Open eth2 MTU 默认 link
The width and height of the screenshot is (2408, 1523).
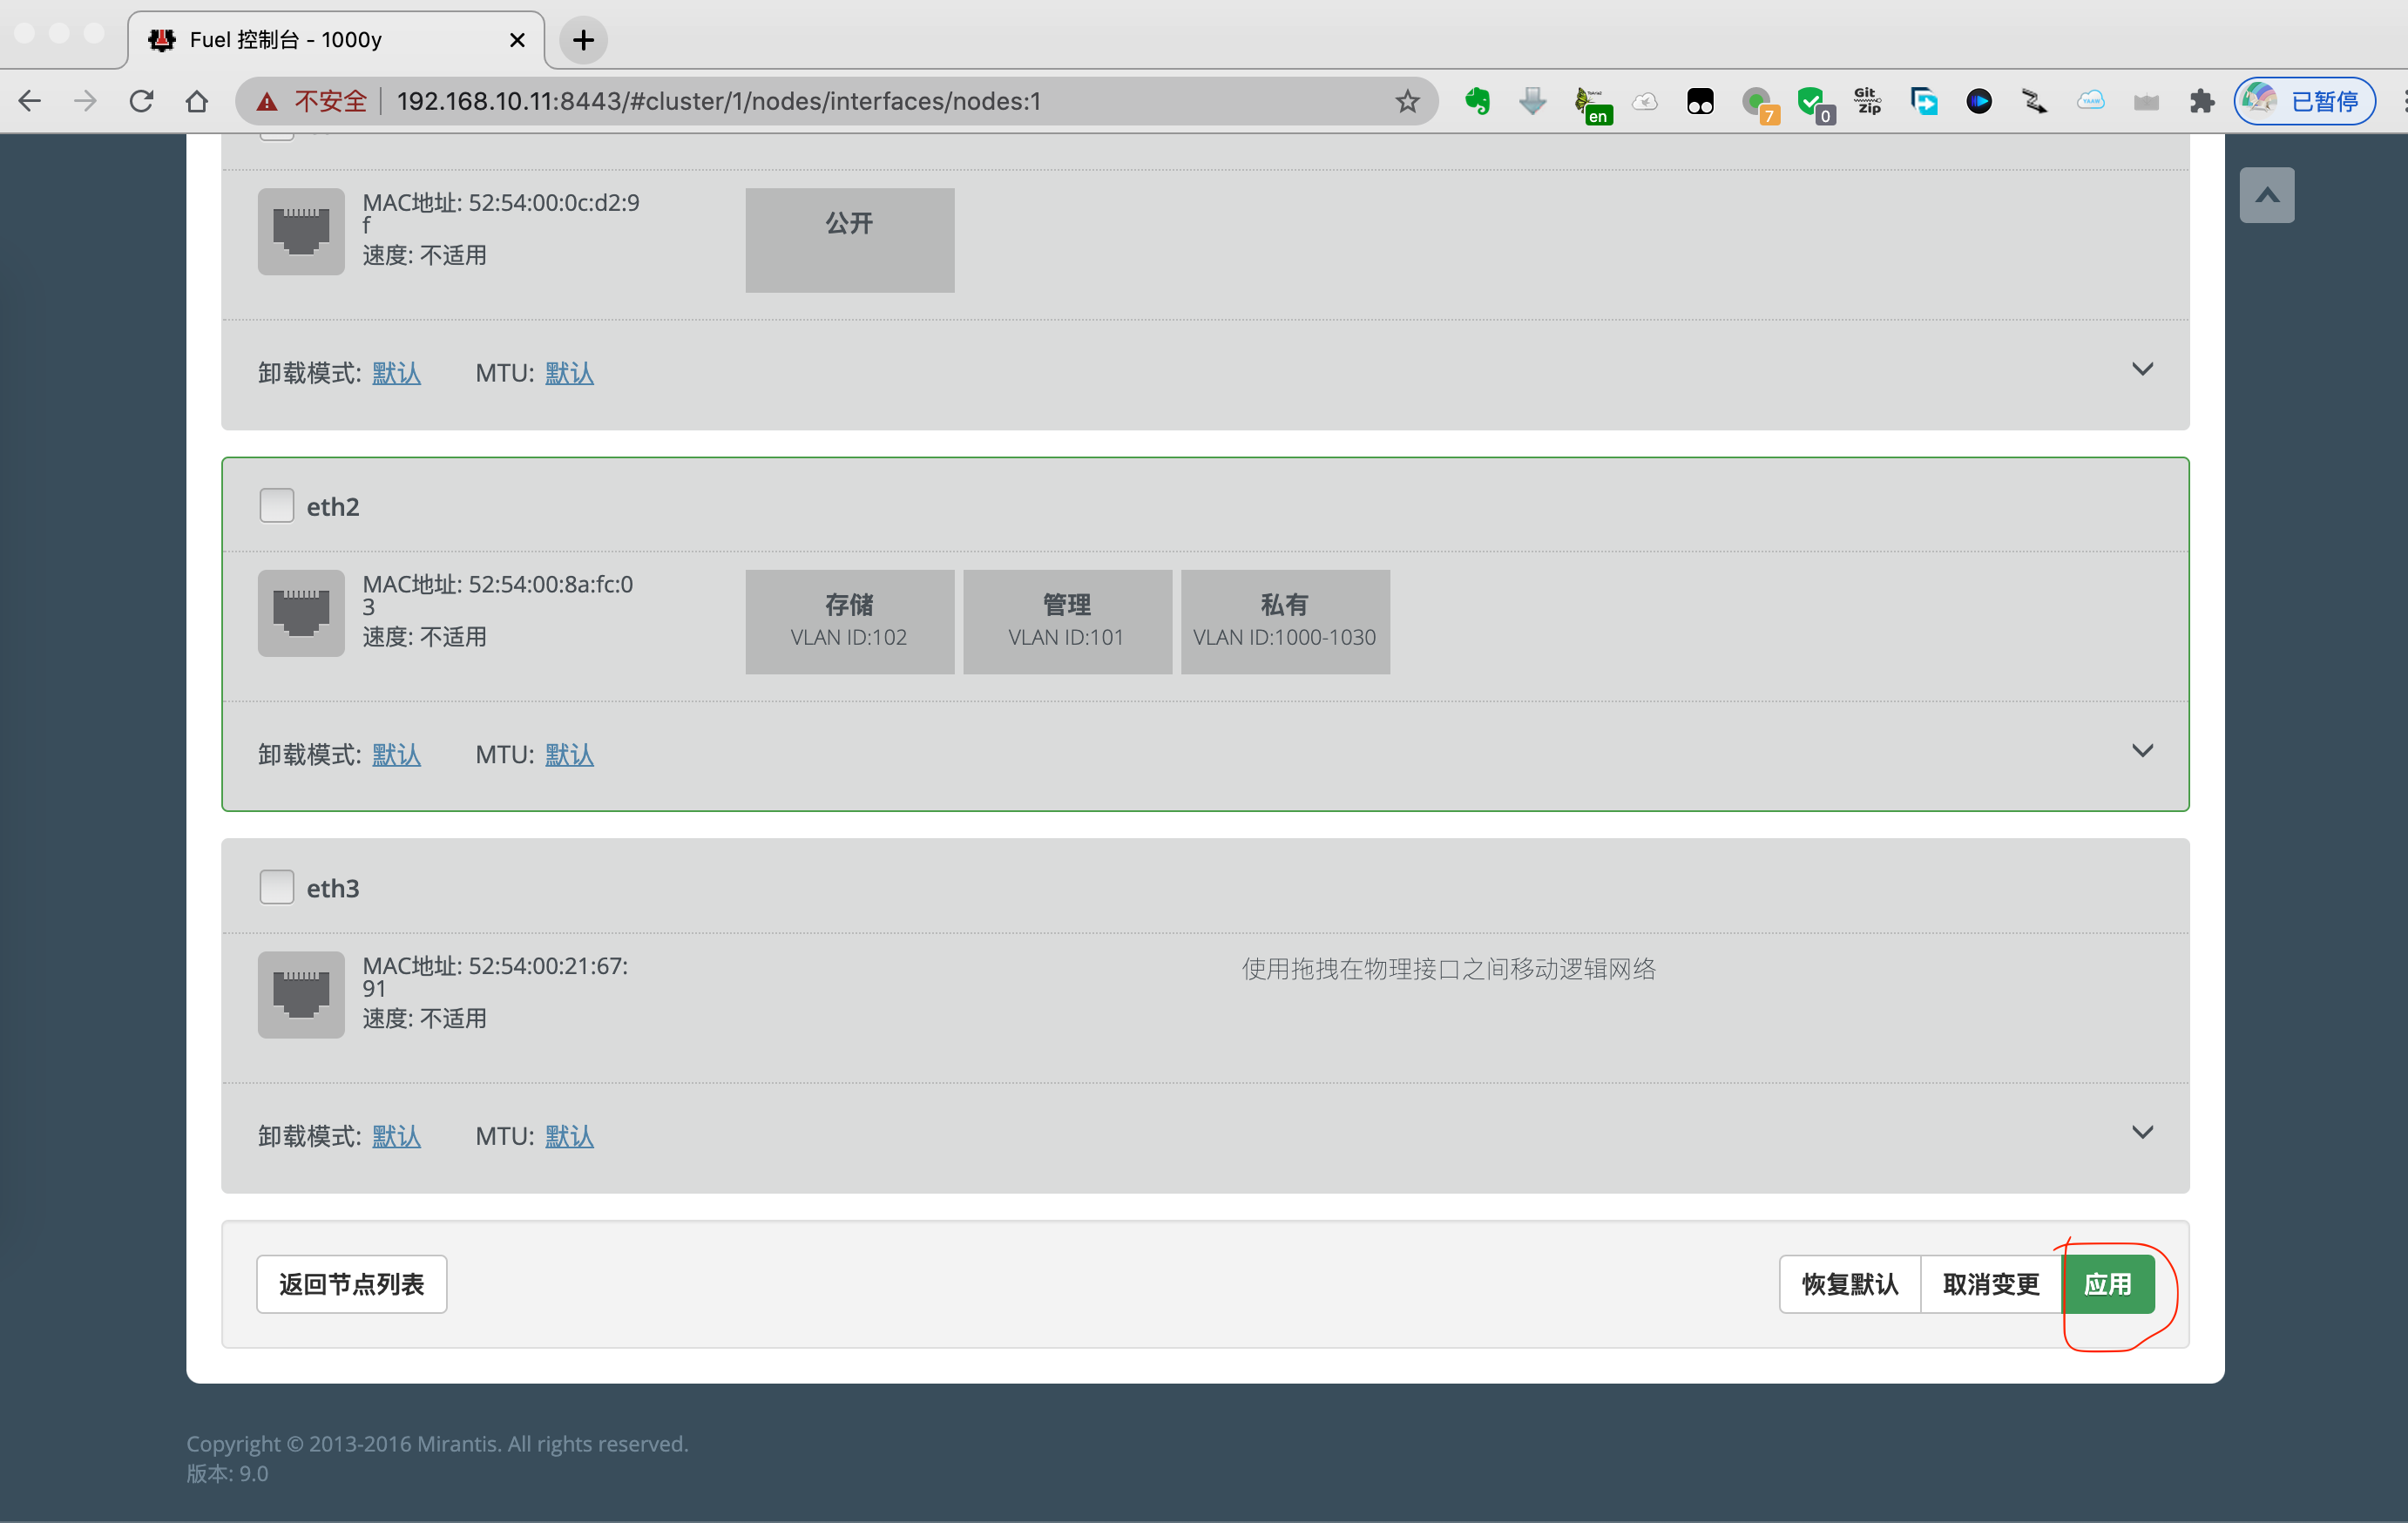coord(569,754)
